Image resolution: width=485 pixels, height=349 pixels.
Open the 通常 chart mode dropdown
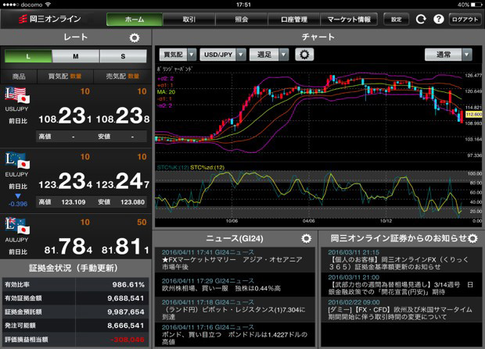point(448,55)
